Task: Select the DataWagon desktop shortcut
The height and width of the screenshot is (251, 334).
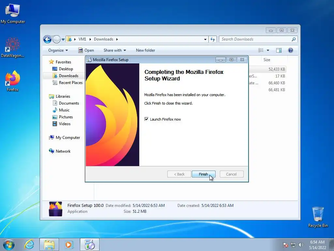Action: point(13,47)
